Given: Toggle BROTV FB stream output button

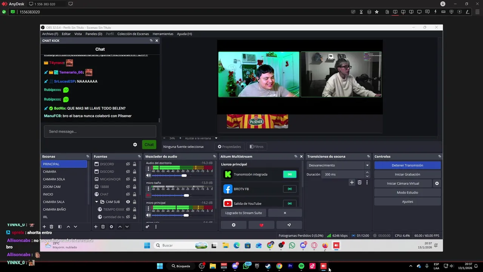Looking at the screenshot, I should point(290,189).
